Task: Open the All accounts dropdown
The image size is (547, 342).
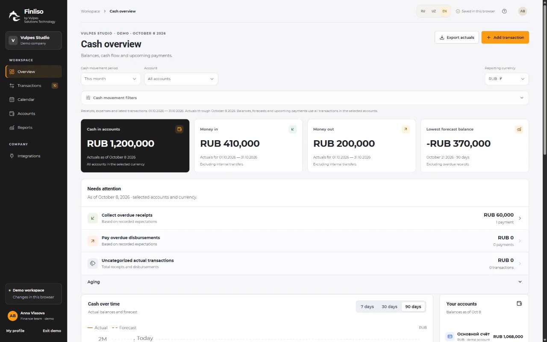Action: [181, 79]
